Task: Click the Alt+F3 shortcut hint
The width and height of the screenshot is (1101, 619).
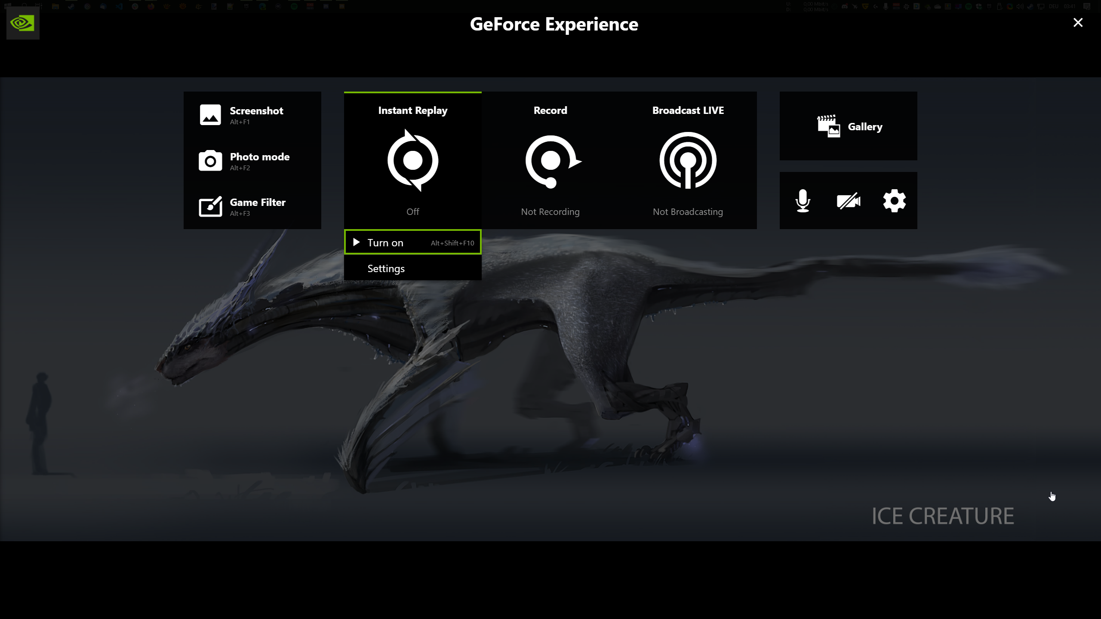Action: (240, 214)
